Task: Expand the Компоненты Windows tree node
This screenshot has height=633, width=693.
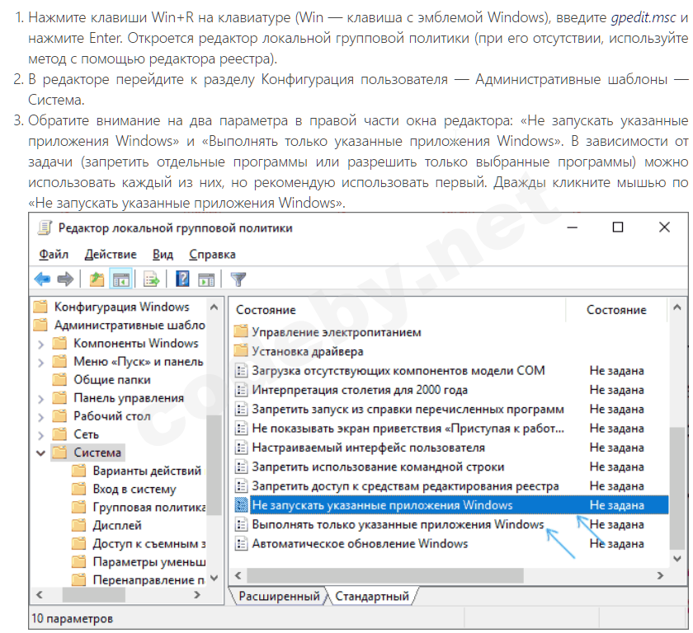Action: (40, 344)
